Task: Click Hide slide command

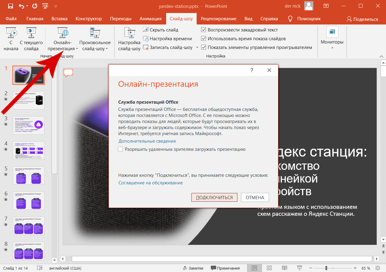Action: (160, 30)
